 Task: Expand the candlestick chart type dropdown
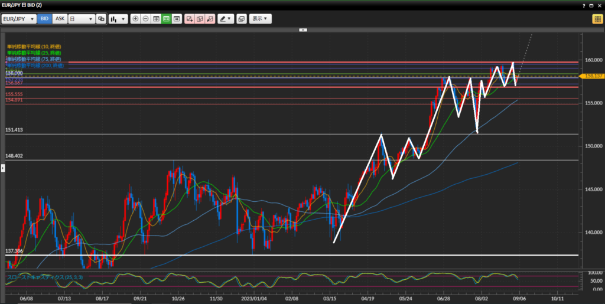(118, 19)
